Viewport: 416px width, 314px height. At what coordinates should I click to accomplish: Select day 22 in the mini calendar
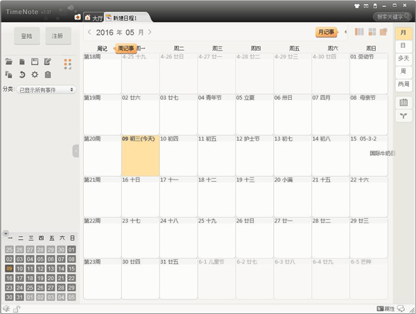tap(71, 278)
